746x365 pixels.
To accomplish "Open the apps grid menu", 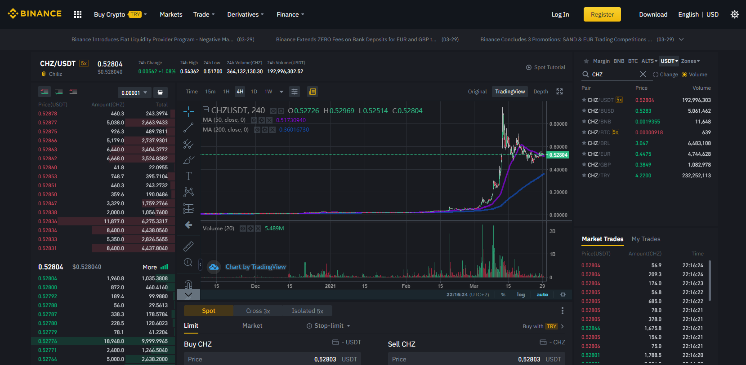I will tap(78, 14).
